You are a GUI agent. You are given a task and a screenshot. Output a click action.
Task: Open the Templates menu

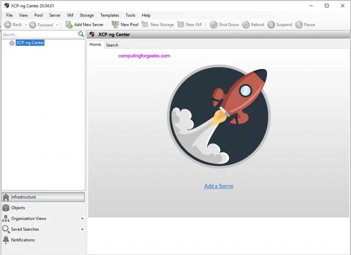[x=109, y=15]
